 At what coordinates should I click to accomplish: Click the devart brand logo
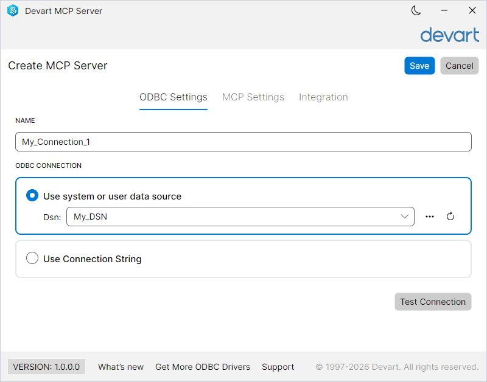pos(450,35)
